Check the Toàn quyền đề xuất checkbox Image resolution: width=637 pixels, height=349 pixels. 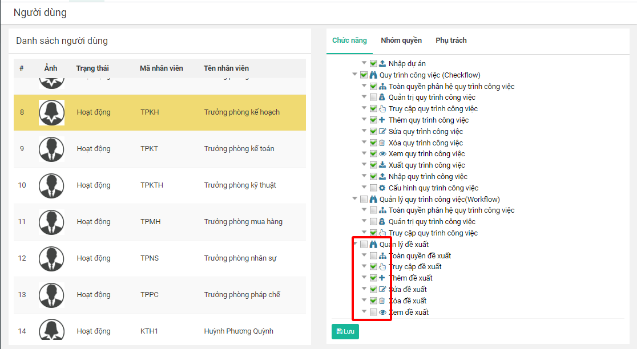tap(373, 256)
